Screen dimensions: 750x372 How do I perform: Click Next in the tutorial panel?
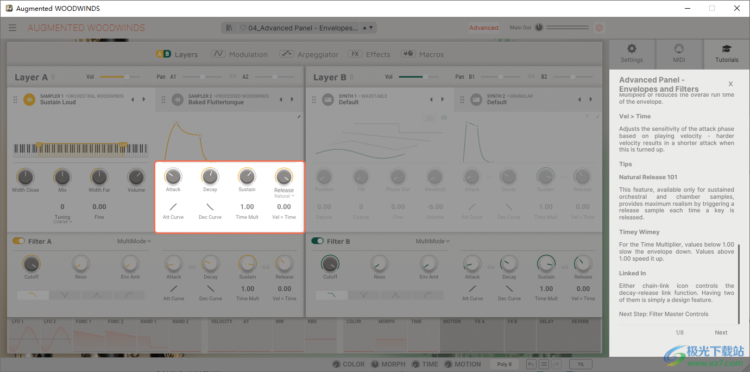[x=721, y=332]
